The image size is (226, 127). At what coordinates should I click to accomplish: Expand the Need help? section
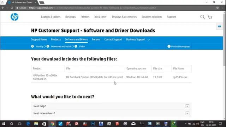[187, 106]
